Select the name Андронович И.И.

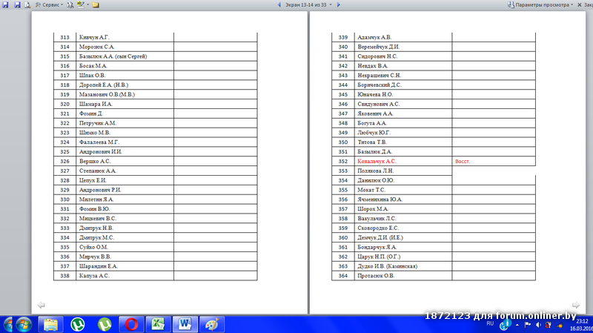click(x=100, y=152)
